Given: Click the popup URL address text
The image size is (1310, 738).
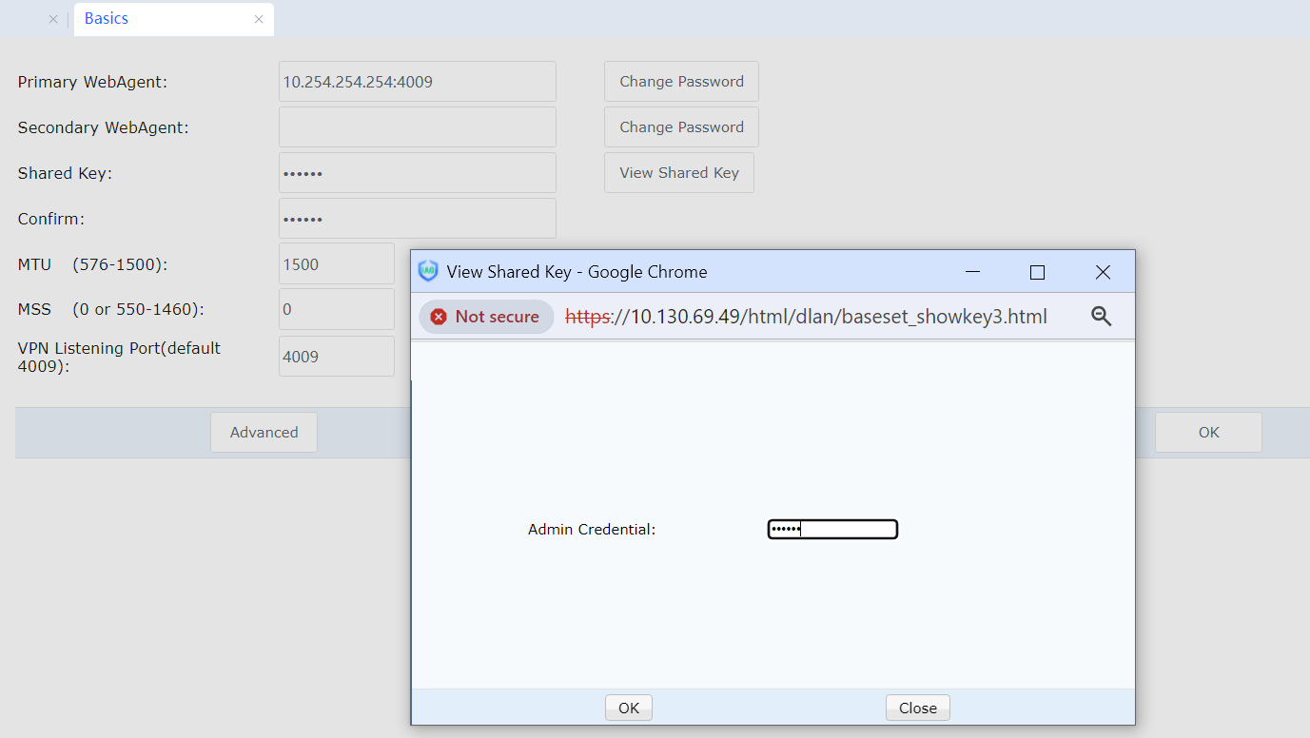Looking at the screenshot, I should point(805,317).
